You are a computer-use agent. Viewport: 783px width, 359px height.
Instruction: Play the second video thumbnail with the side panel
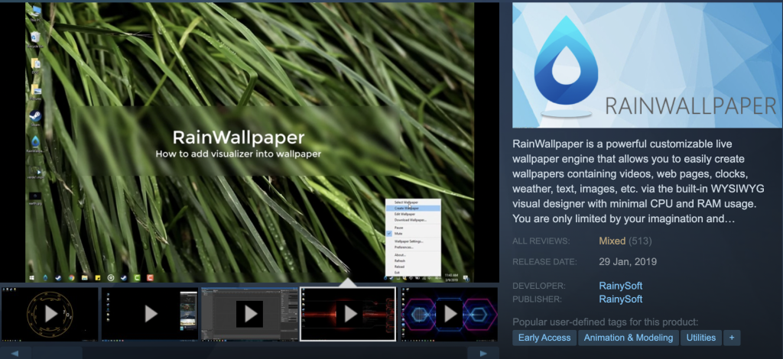(150, 314)
